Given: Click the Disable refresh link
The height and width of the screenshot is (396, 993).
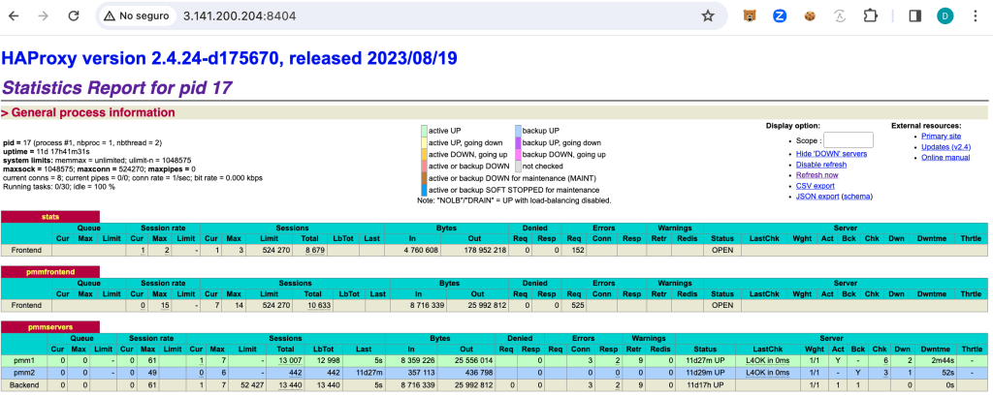Looking at the screenshot, I should (821, 165).
